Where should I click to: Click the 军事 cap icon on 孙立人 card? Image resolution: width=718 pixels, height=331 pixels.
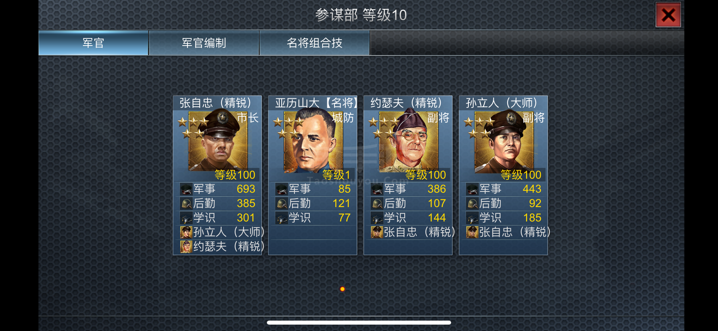472,189
